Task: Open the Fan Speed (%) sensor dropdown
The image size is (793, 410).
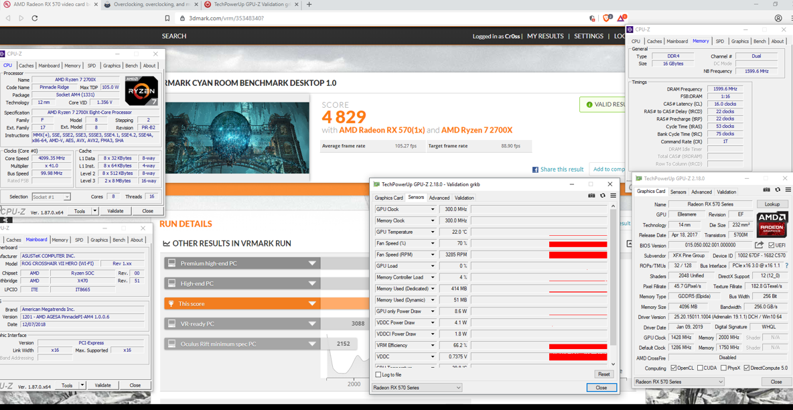Action: (433, 243)
